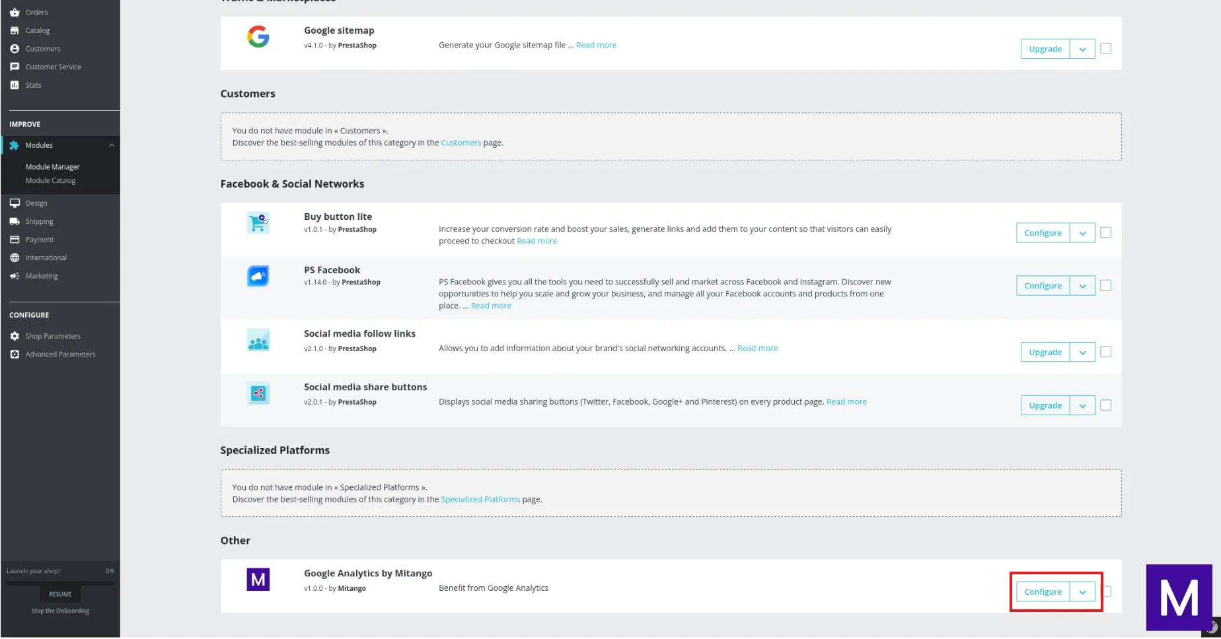Screen dimensions: 1221x639
Task: Check the Social media share buttons checkbox
Action: tap(1105, 405)
